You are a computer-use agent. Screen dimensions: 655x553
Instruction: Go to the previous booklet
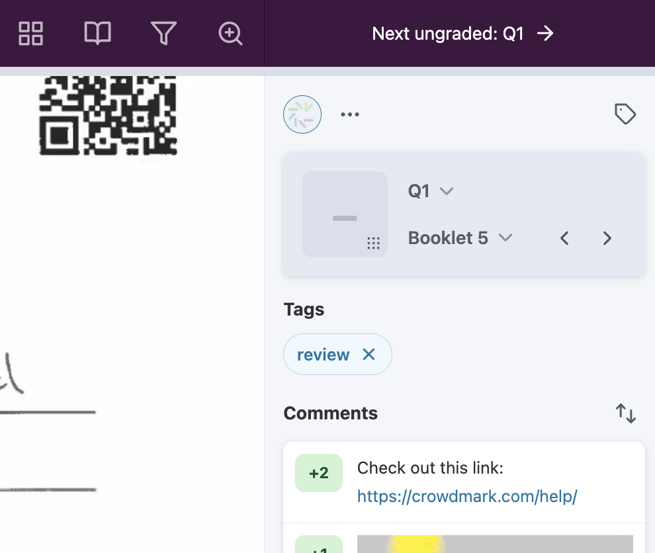(564, 238)
